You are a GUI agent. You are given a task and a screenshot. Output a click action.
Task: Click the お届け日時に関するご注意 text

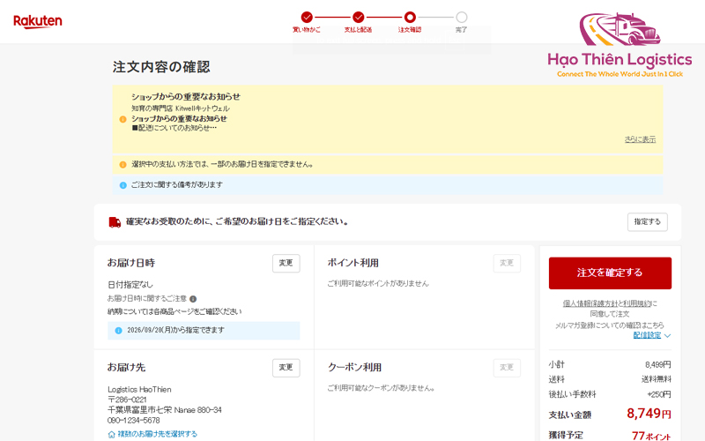point(146,299)
